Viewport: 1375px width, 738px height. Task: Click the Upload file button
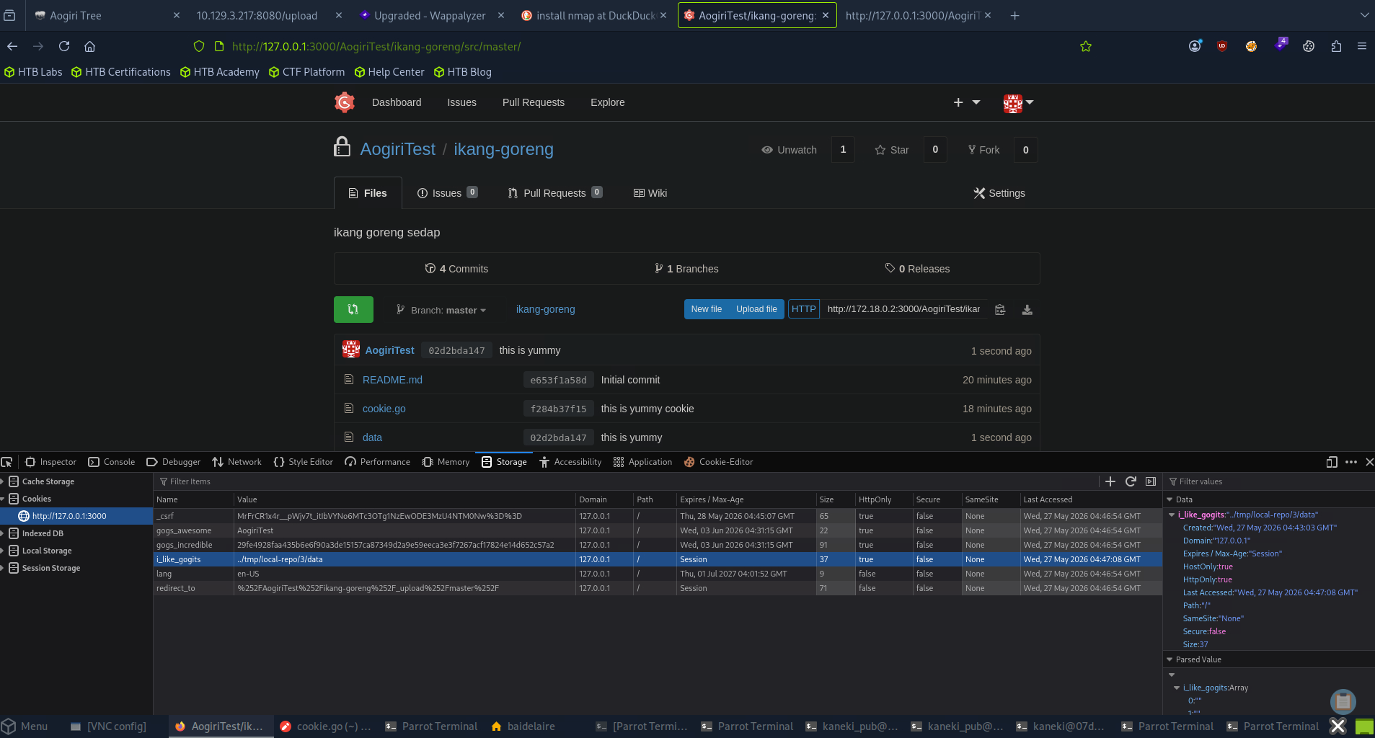[x=756, y=309]
